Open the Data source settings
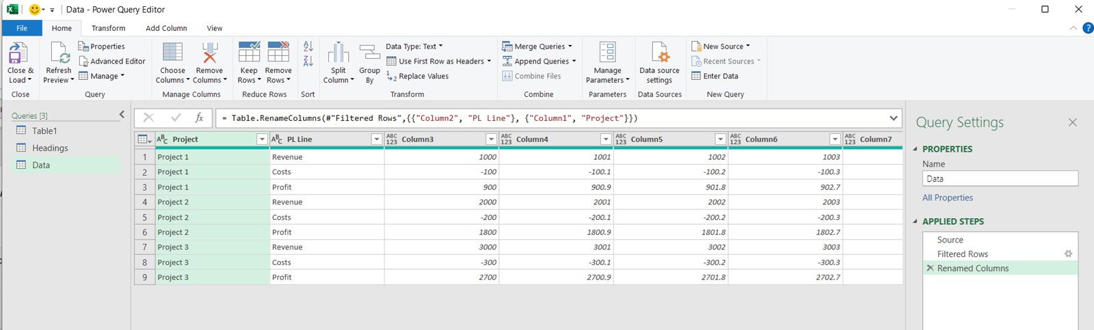 tap(659, 53)
